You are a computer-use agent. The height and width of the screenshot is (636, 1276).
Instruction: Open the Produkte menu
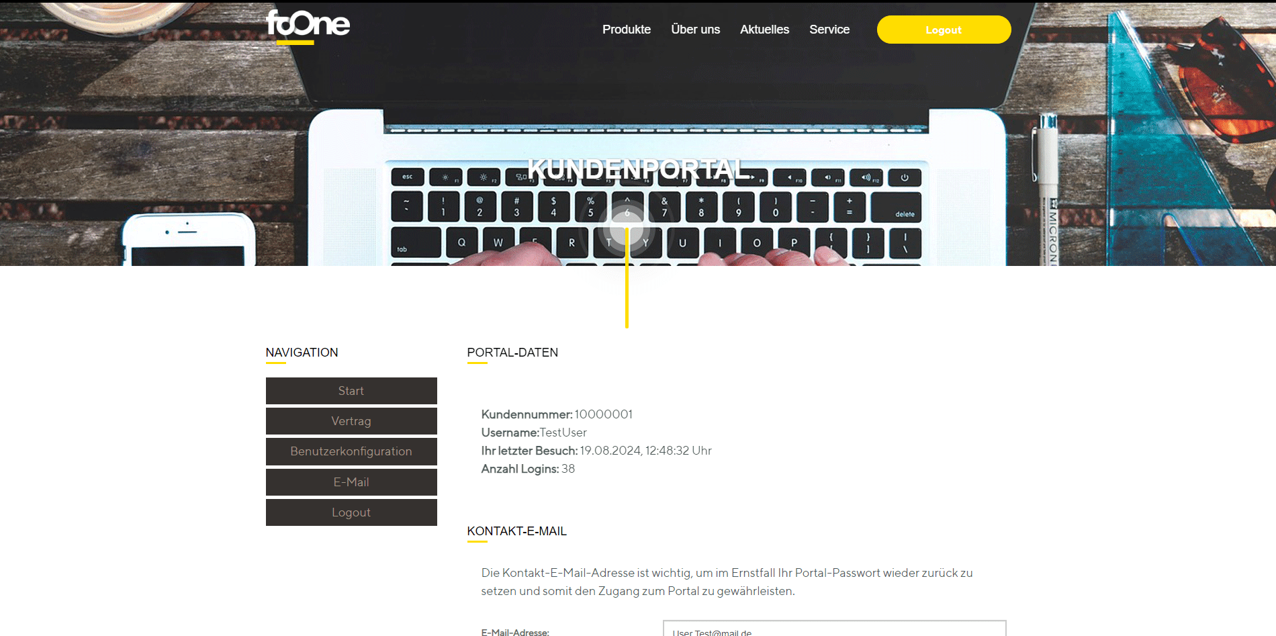pyautogui.click(x=626, y=30)
